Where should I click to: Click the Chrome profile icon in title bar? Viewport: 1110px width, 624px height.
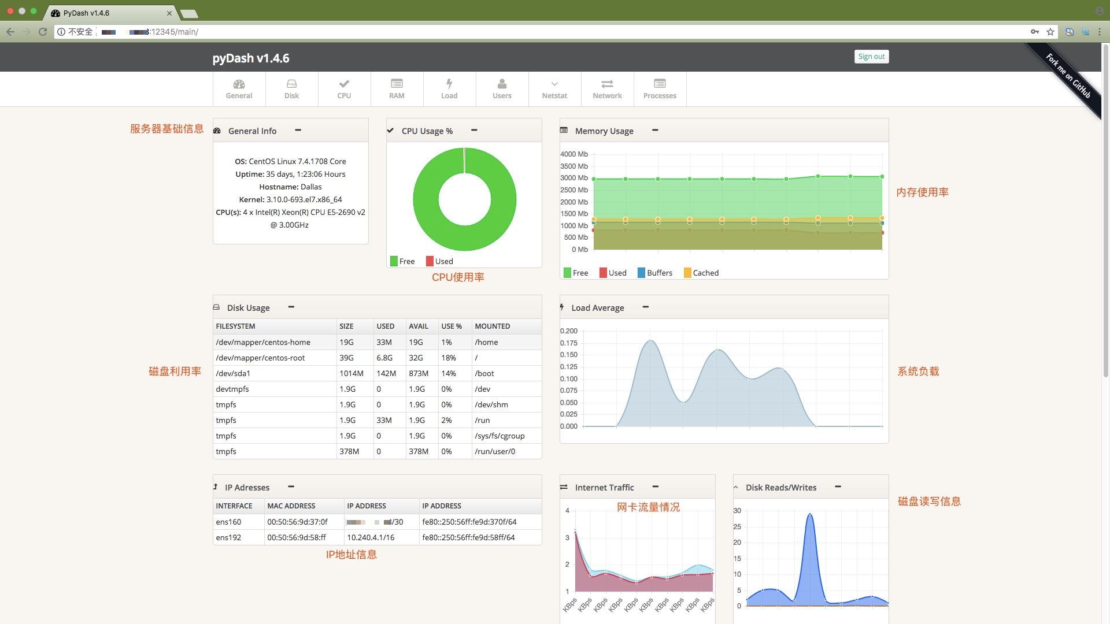coord(1099,11)
